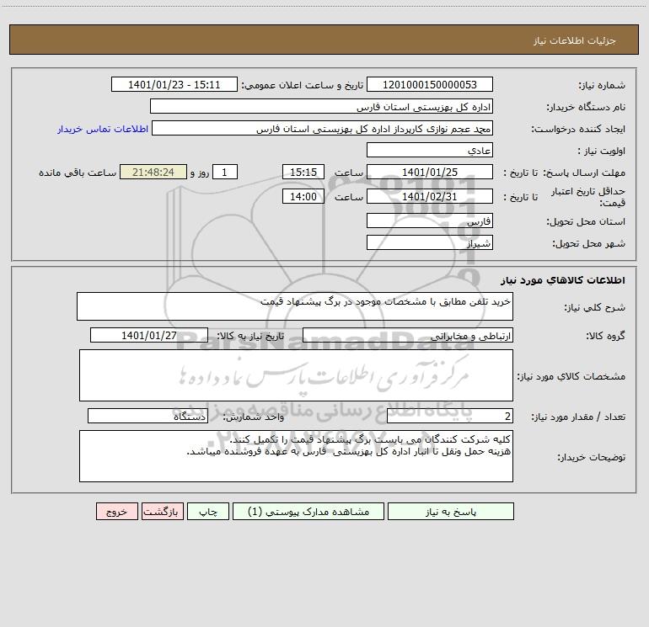
Task: Select the شماره نیاز field 1201000150000053
Action: [430, 84]
